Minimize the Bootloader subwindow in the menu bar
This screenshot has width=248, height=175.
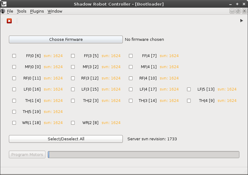[x=232, y=11]
